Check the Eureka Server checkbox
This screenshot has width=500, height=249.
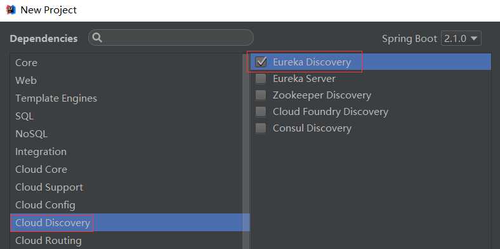pyautogui.click(x=261, y=78)
